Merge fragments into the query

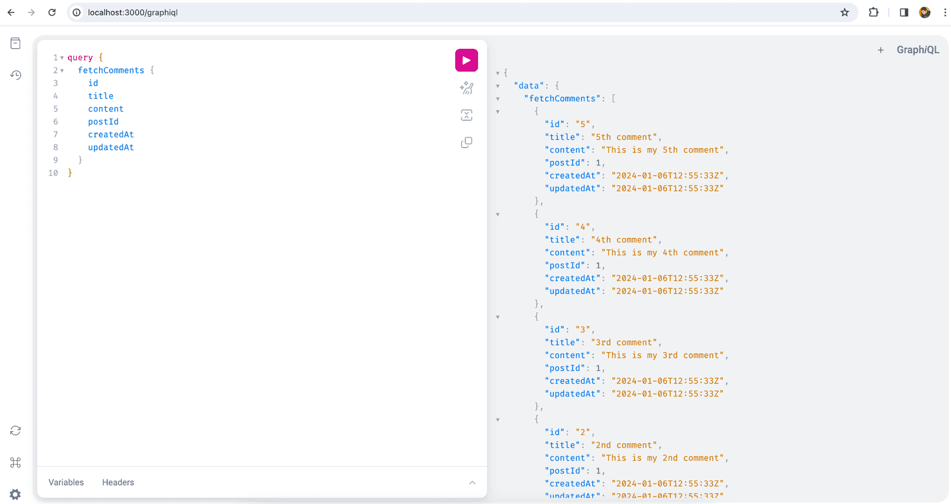pos(467,115)
